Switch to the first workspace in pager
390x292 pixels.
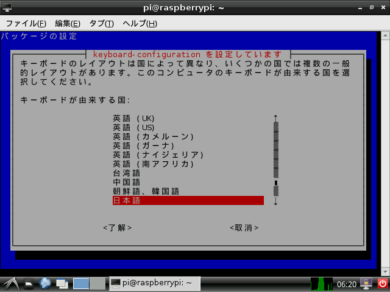click(81, 283)
